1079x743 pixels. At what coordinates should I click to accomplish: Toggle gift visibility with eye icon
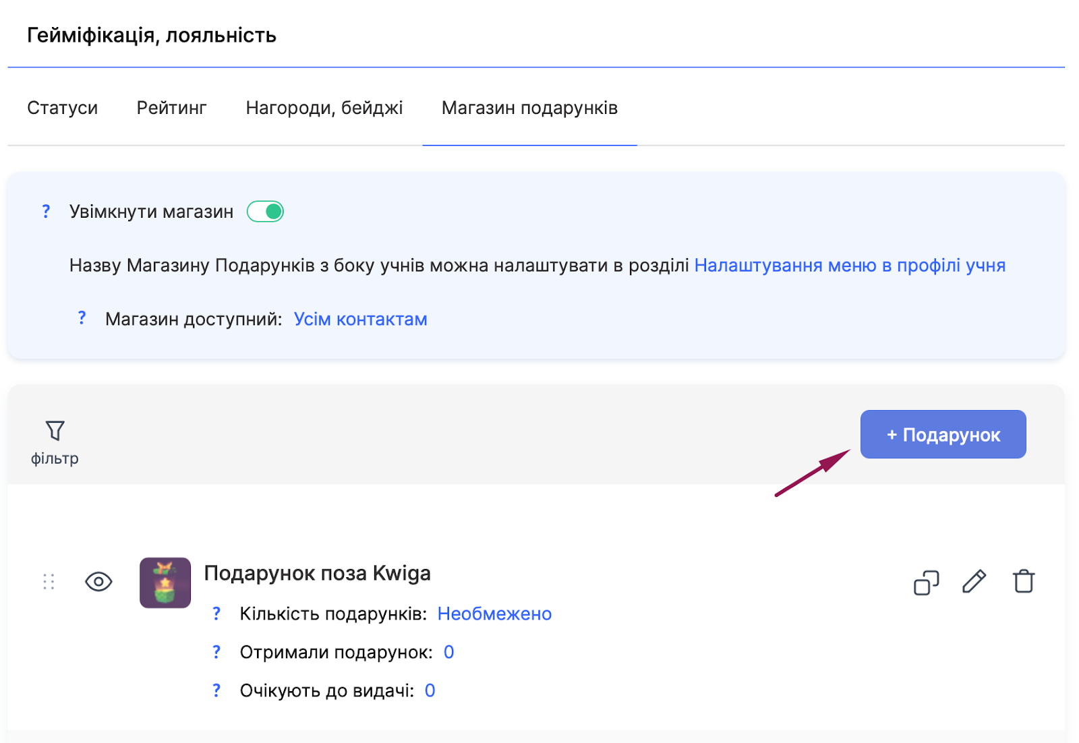pos(98,582)
